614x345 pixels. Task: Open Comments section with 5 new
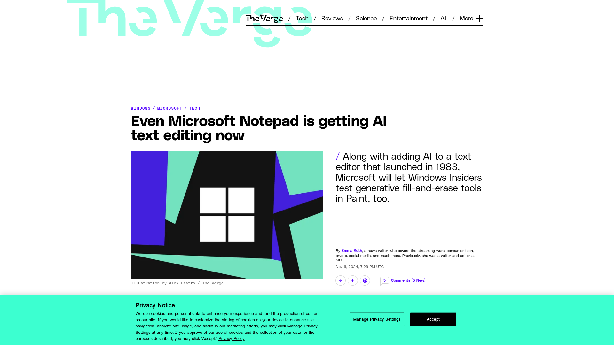[x=403, y=280]
